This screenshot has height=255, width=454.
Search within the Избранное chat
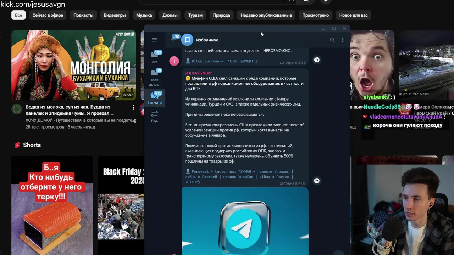[x=332, y=40]
